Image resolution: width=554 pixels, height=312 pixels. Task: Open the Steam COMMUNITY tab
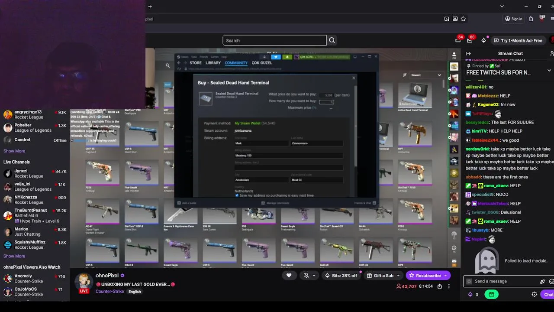point(236,63)
